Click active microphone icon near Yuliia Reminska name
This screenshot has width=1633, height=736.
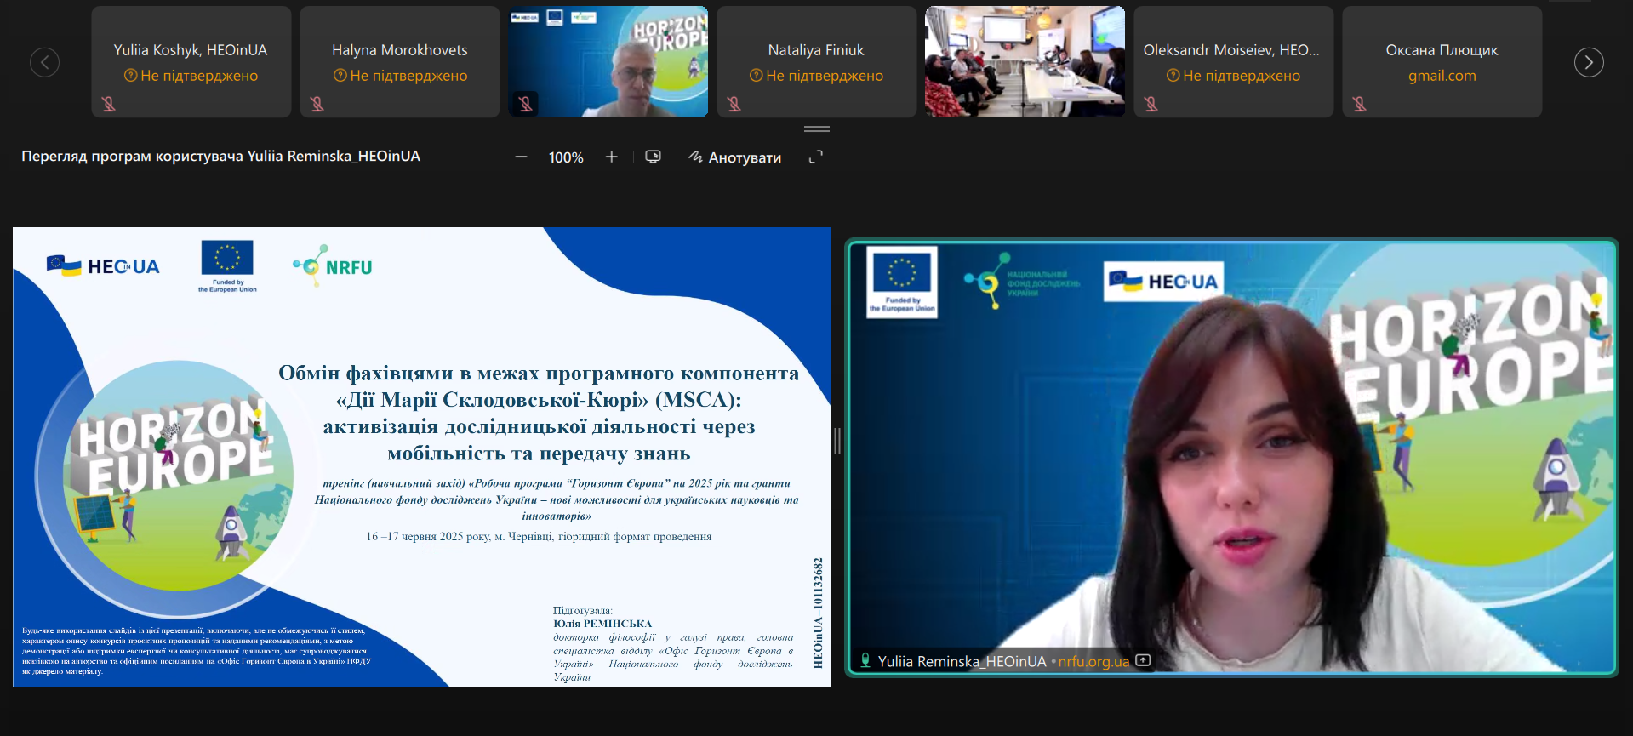pyautogui.click(x=865, y=661)
